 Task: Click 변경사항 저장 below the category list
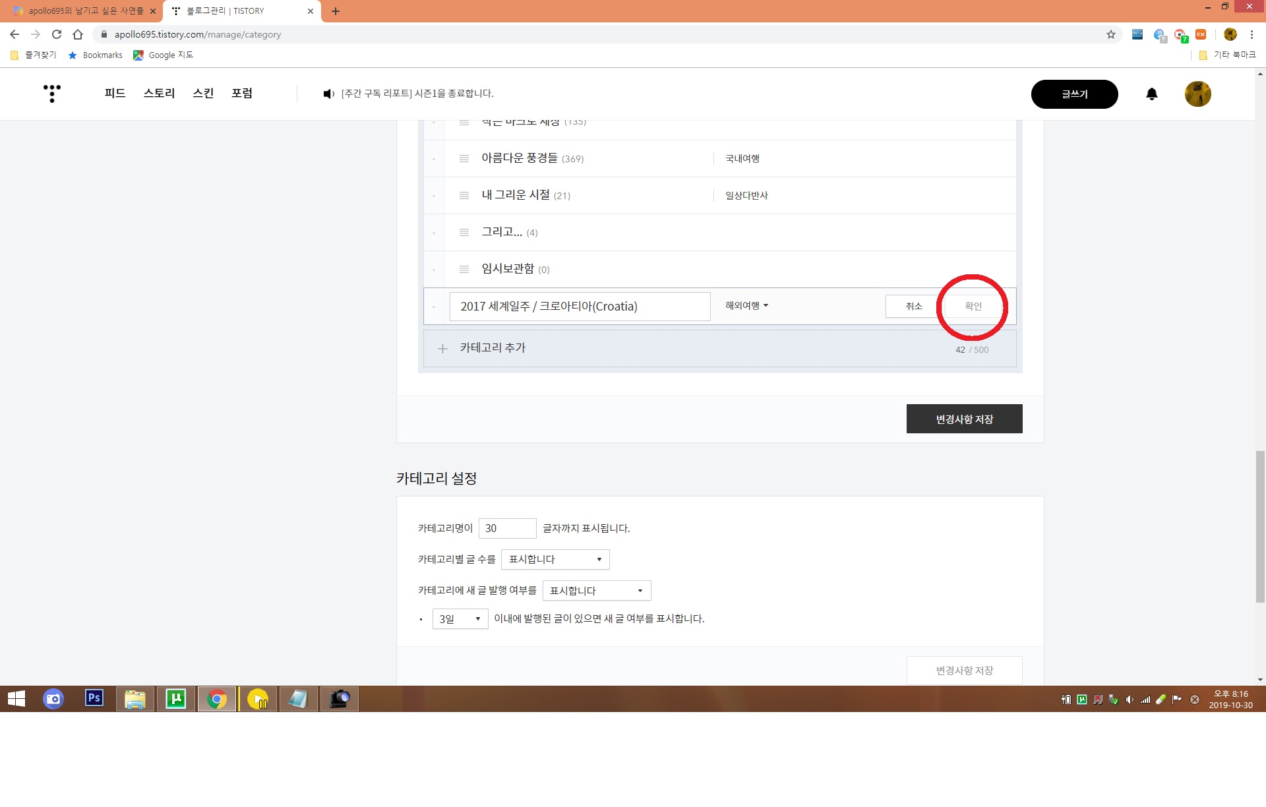pyautogui.click(x=965, y=419)
